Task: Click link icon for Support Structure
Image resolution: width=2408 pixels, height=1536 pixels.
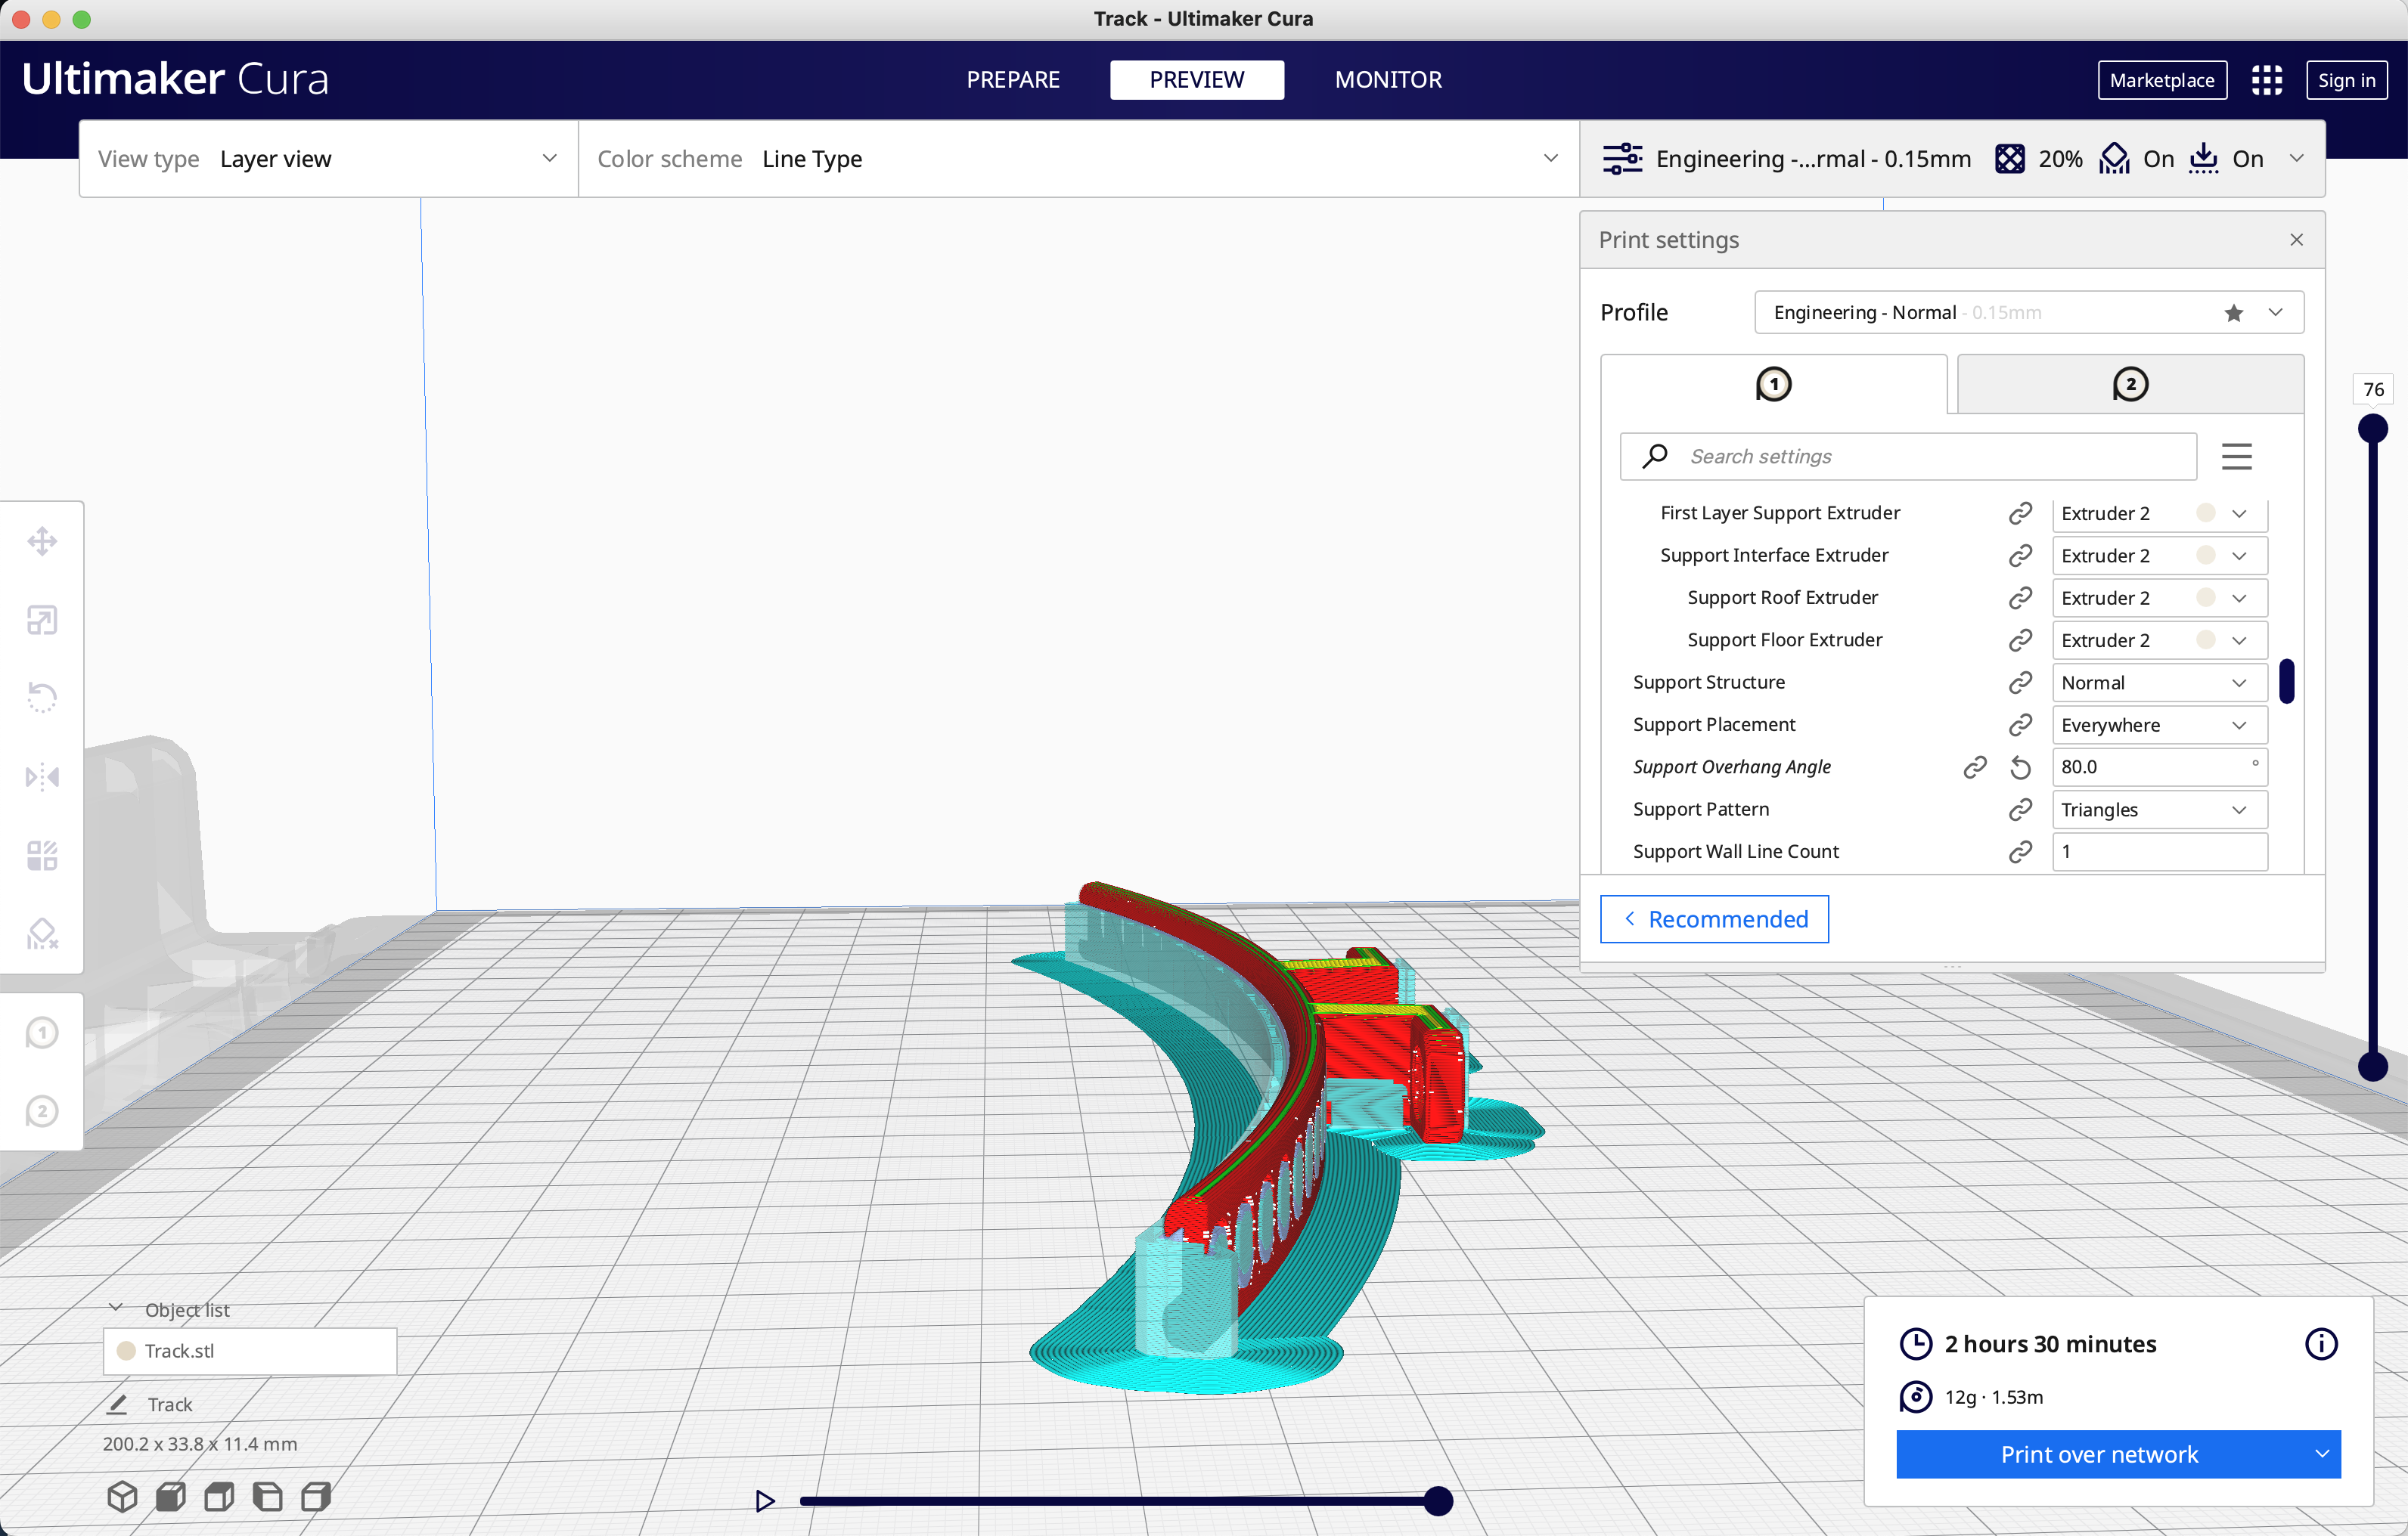Action: pyautogui.click(x=2020, y=682)
